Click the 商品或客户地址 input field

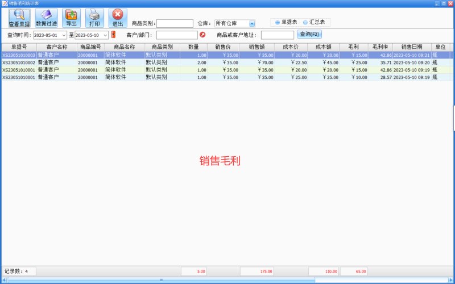[x=278, y=35]
